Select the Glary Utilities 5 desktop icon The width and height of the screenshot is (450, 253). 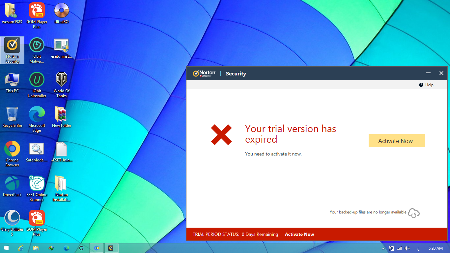point(12,223)
